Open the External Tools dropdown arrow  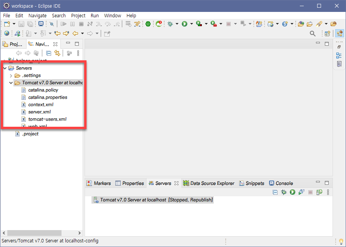pyautogui.click(x=221, y=24)
